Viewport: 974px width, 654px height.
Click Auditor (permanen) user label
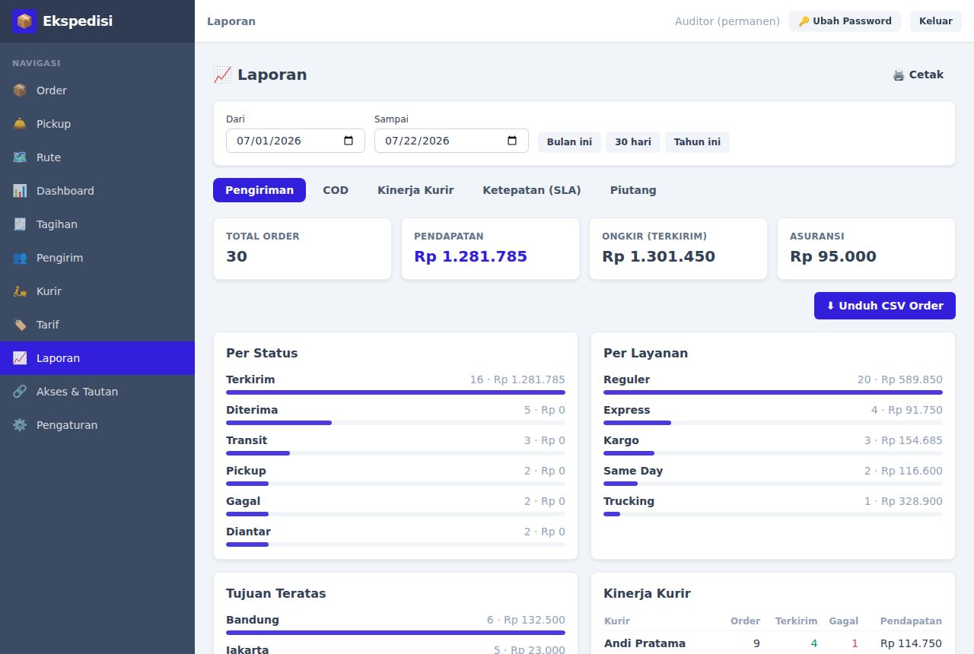pos(727,21)
